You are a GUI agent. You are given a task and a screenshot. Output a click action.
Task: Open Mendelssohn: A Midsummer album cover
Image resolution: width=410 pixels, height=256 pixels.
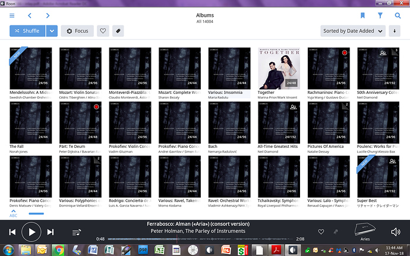tap(30, 68)
